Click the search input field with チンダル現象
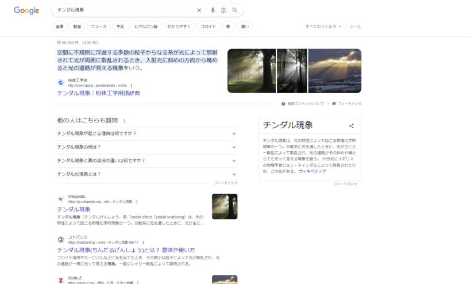Image resolution: width=471 pixels, height=284 pixels. 123,10
